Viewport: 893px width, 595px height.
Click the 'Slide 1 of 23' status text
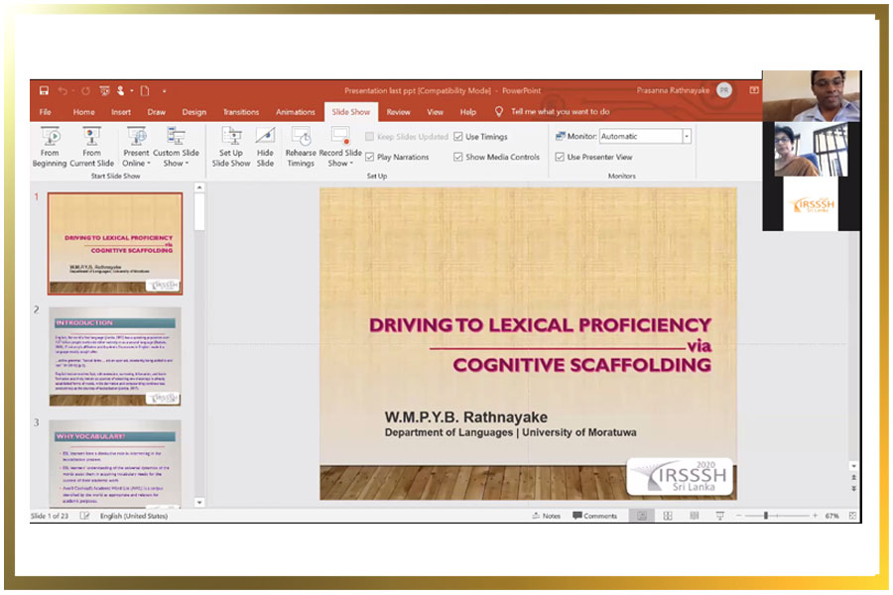point(50,516)
